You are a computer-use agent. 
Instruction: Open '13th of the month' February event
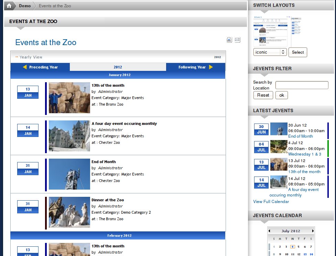(108, 246)
